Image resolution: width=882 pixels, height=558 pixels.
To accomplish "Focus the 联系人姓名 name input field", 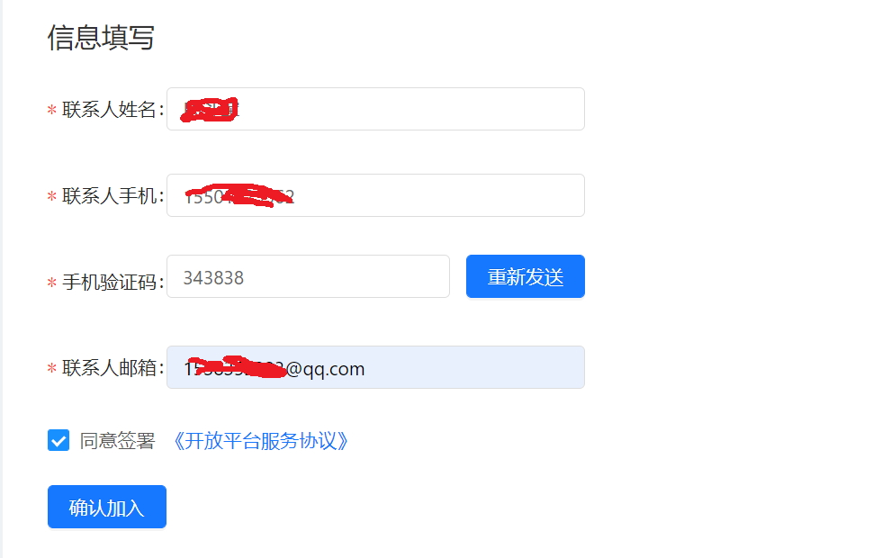I will (x=376, y=109).
